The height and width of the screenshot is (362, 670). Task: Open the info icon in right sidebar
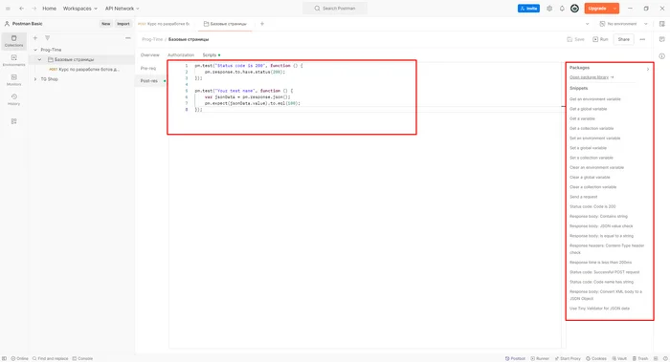(x=662, y=56)
